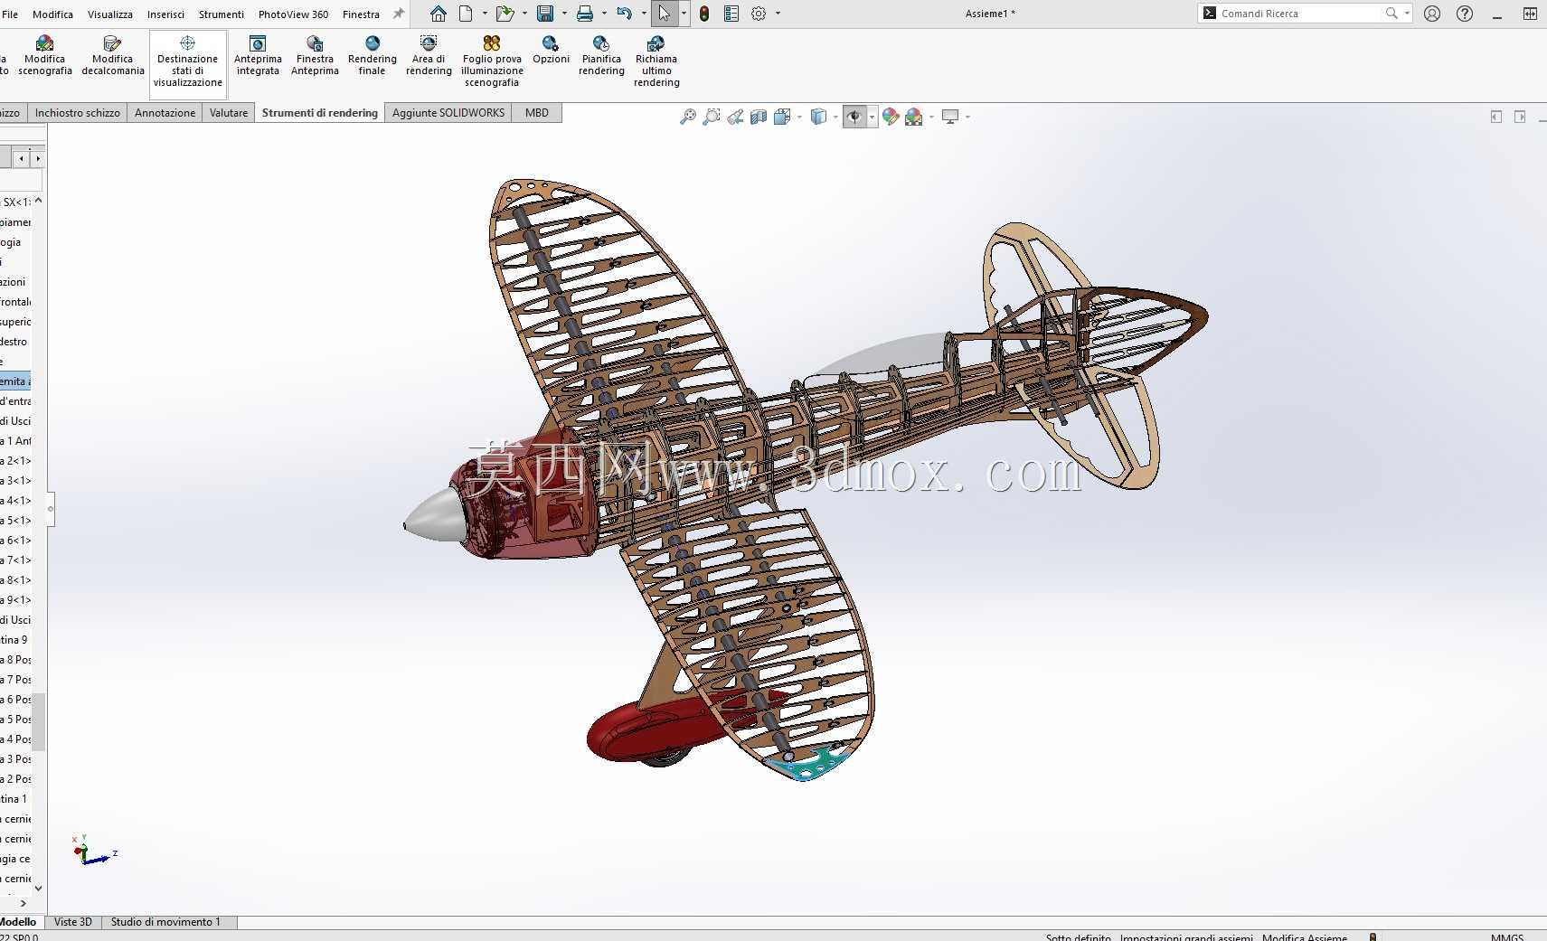The height and width of the screenshot is (941, 1547).
Task: Open the Help question mark icon
Action: click(1465, 14)
